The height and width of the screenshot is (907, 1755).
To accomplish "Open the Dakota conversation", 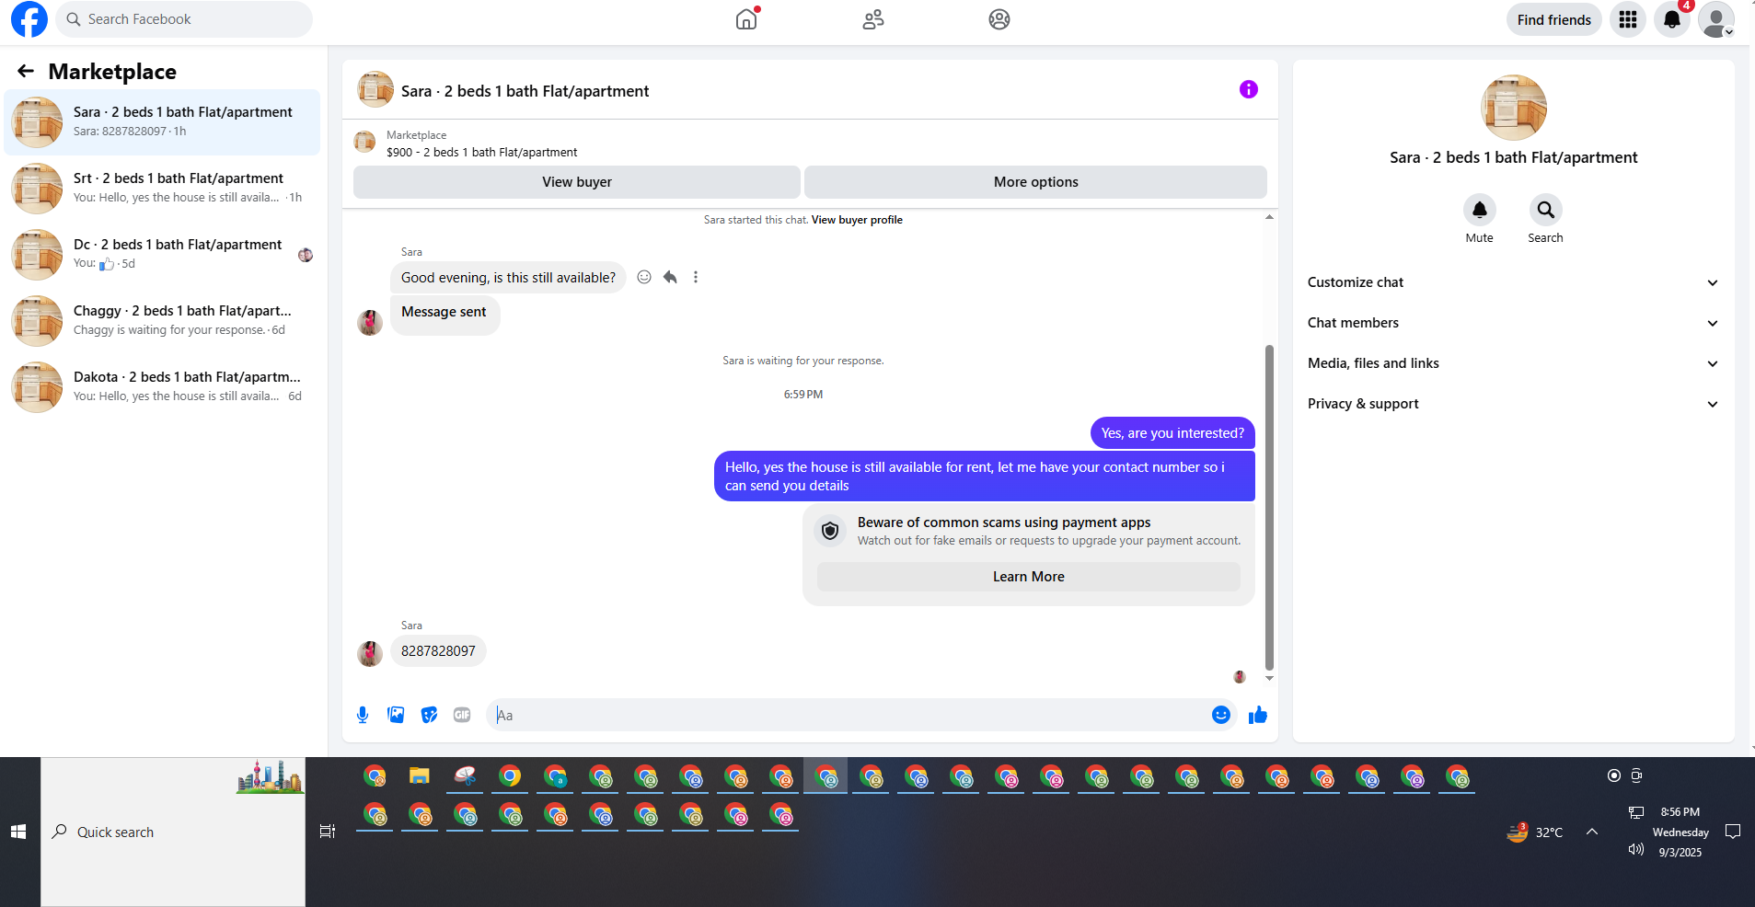I will [x=163, y=387].
